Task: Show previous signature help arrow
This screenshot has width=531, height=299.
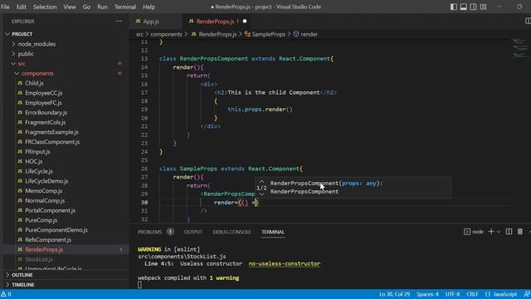Action: pos(261,181)
